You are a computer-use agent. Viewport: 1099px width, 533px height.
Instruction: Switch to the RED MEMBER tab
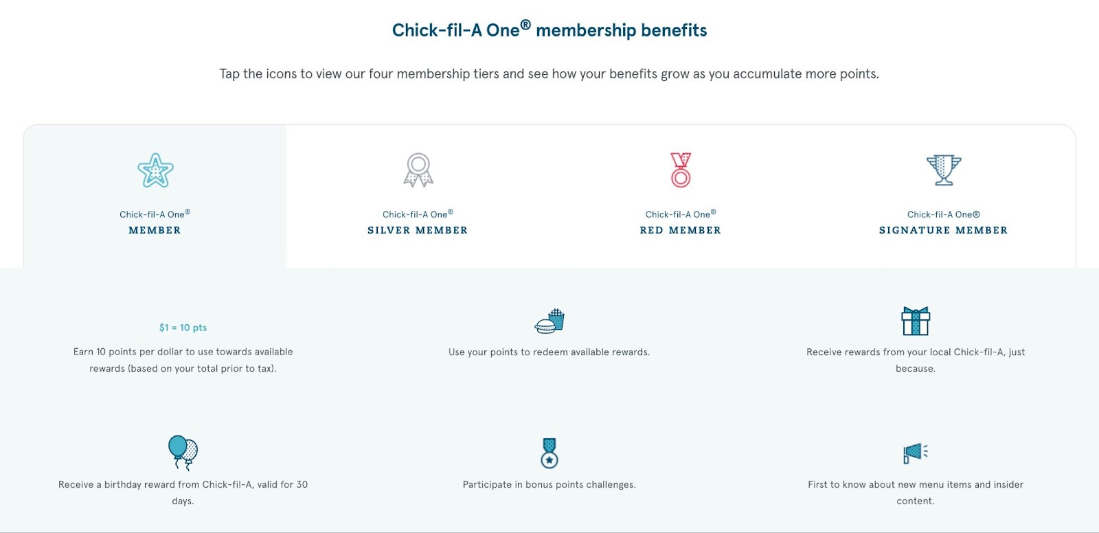pos(681,230)
